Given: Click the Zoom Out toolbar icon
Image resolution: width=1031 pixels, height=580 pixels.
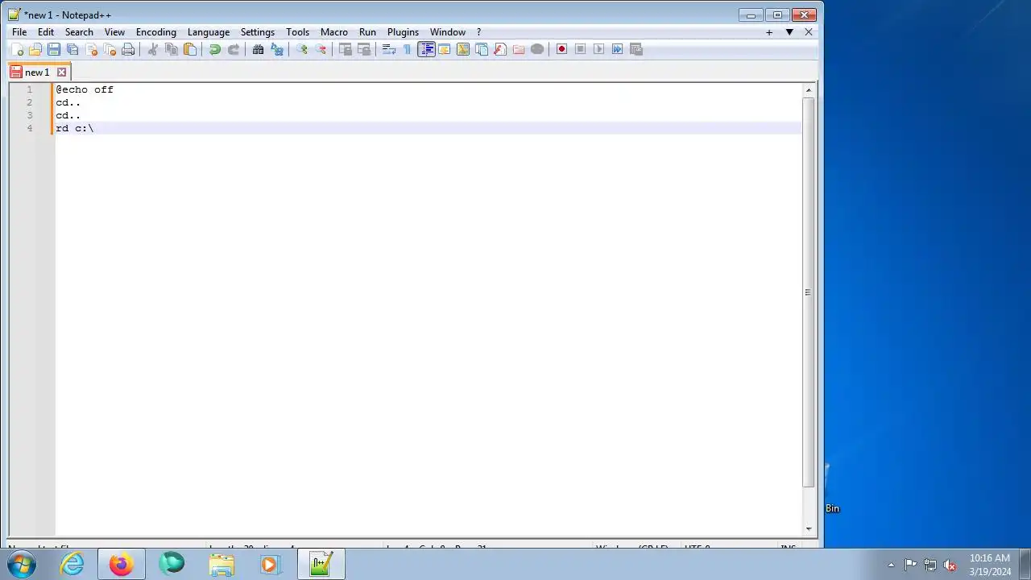Looking at the screenshot, I should [x=321, y=49].
